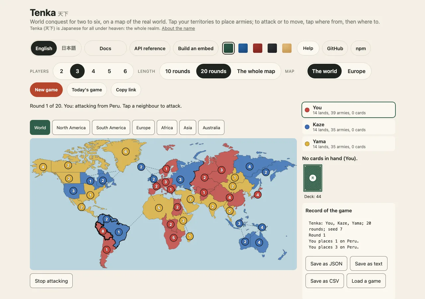Save the record as JSON

(326, 263)
